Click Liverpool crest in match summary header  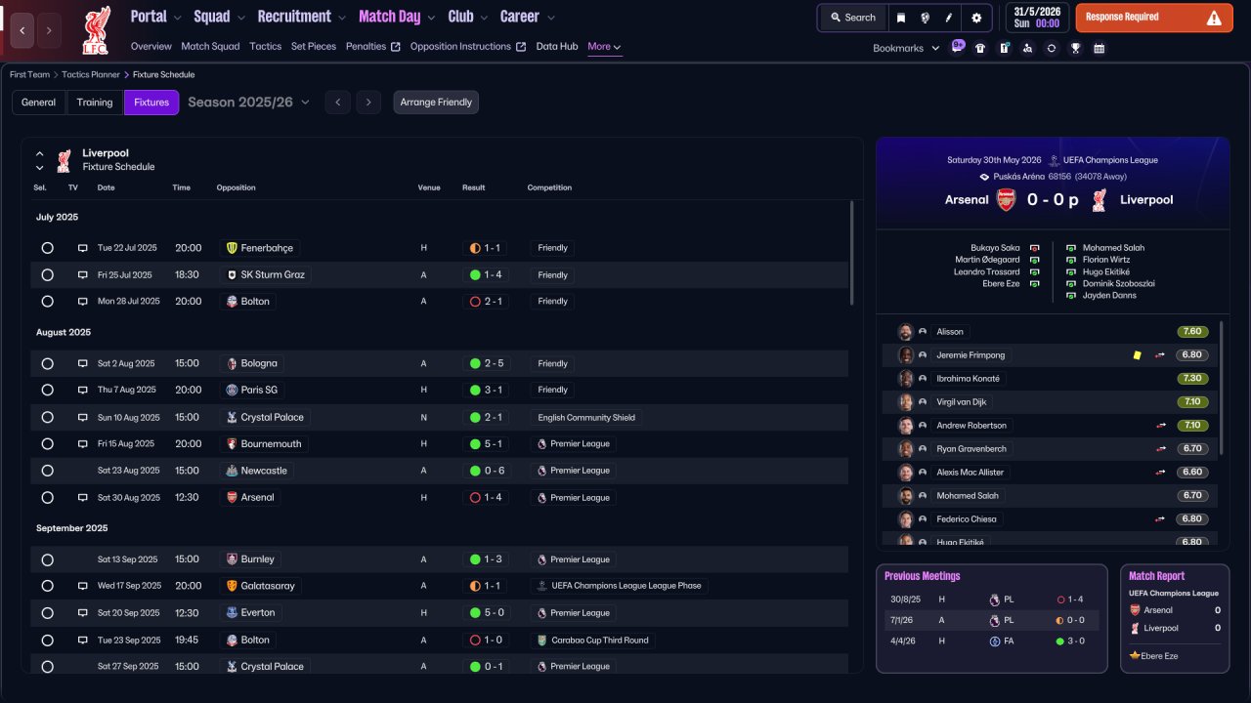pyautogui.click(x=1100, y=200)
